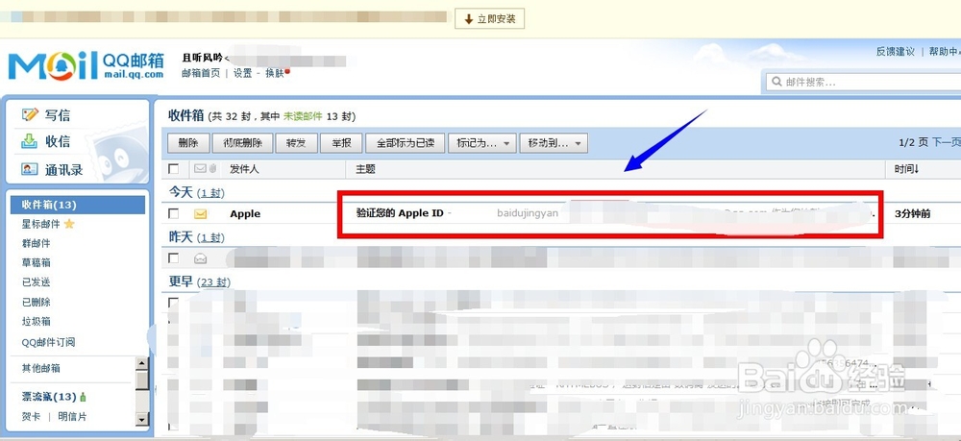Open 已发送 sent folder

[x=37, y=282]
